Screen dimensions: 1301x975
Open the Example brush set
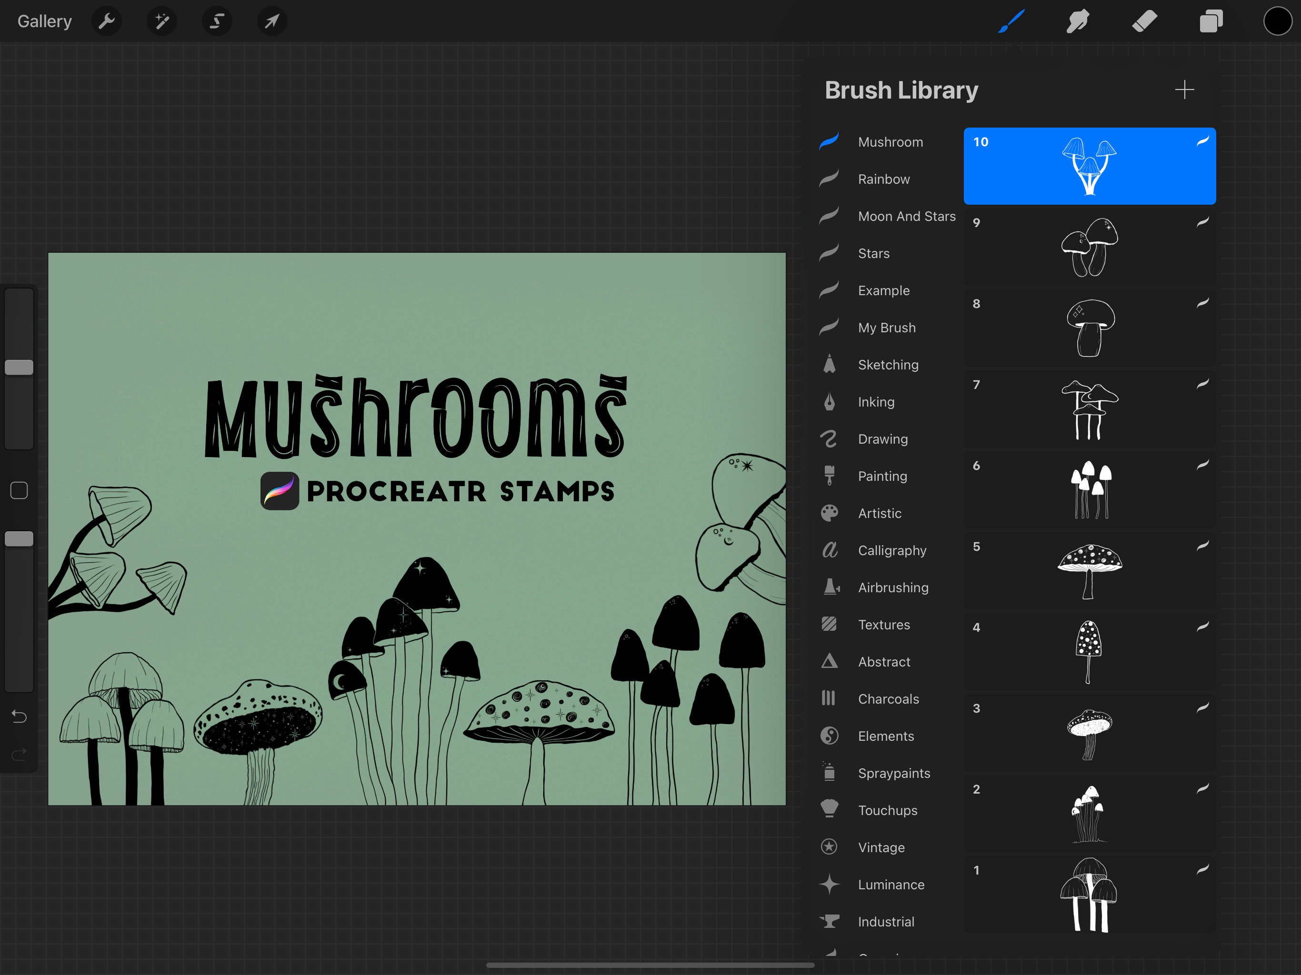(x=888, y=290)
